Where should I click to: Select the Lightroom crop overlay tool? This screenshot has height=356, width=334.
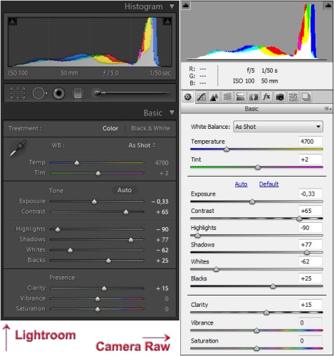click(18, 93)
